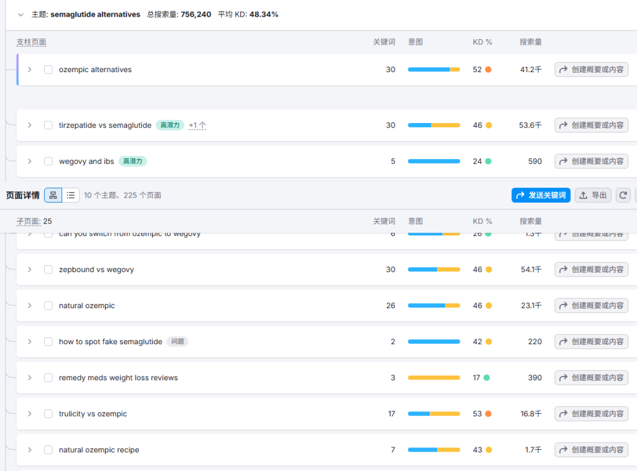The image size is (637, 471).
Task: Create brief for remedy meds weight loss reviews
Action: pyautogui.click(x=592, y=378)
